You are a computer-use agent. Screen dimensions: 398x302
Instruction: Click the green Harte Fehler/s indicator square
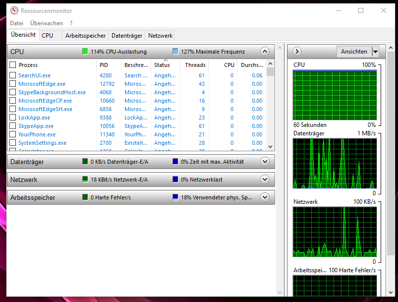tap(85, 197)
